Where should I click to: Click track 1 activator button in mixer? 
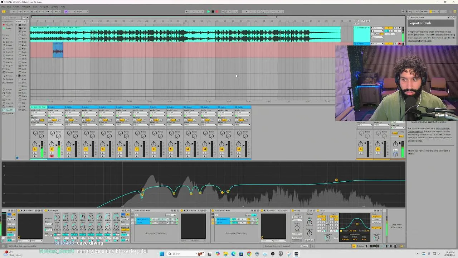click(35, 149)
